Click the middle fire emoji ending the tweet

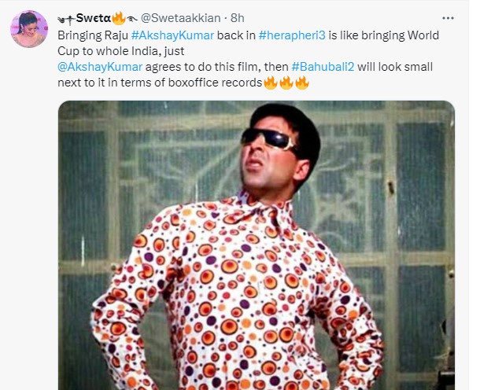286,82
